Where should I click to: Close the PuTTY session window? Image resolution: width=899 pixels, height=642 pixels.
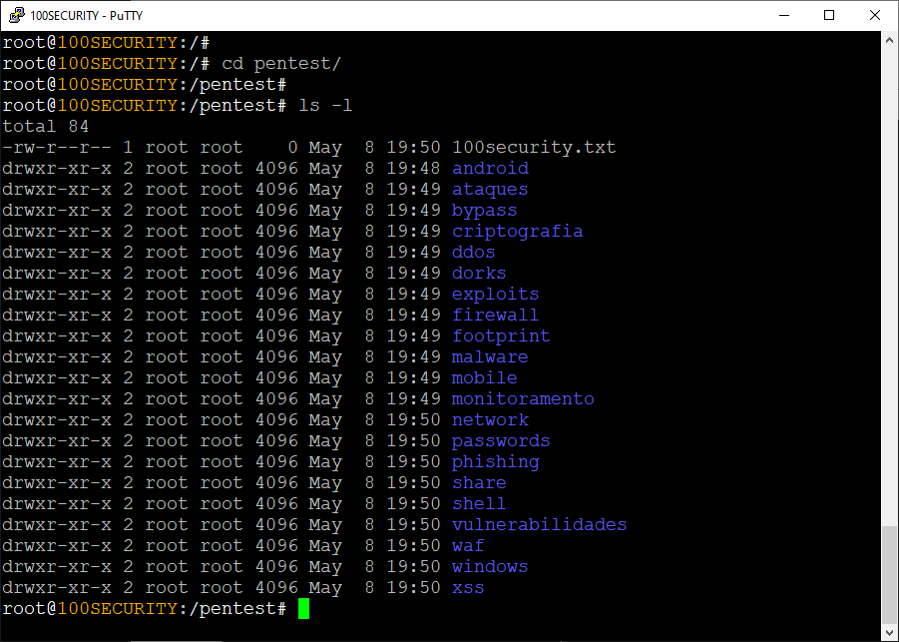875,16
